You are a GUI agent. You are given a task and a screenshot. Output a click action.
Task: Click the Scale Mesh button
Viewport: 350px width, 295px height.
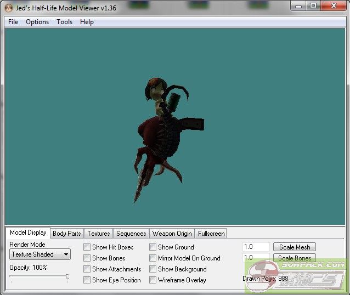[x=295, y=247]
